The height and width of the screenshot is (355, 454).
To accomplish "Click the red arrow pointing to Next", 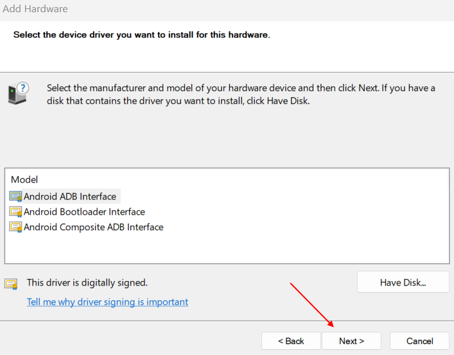I will coord(312,305).
